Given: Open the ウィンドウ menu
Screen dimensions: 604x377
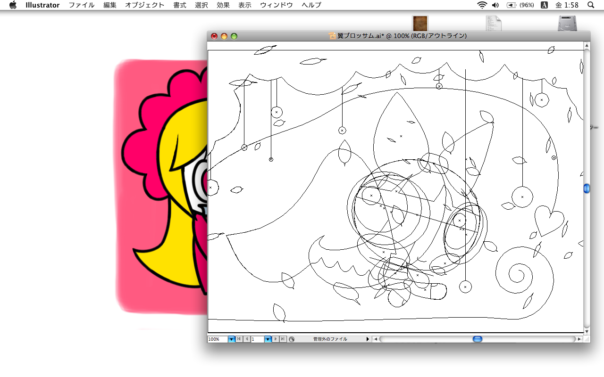Looking at the screenshot, I should [277, 5].
